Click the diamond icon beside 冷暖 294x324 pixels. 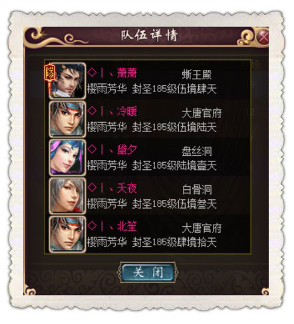tap(92, 111)
